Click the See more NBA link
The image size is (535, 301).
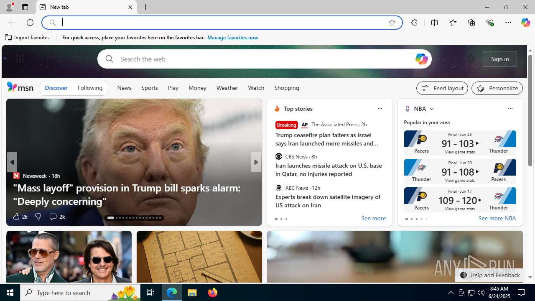497,219
